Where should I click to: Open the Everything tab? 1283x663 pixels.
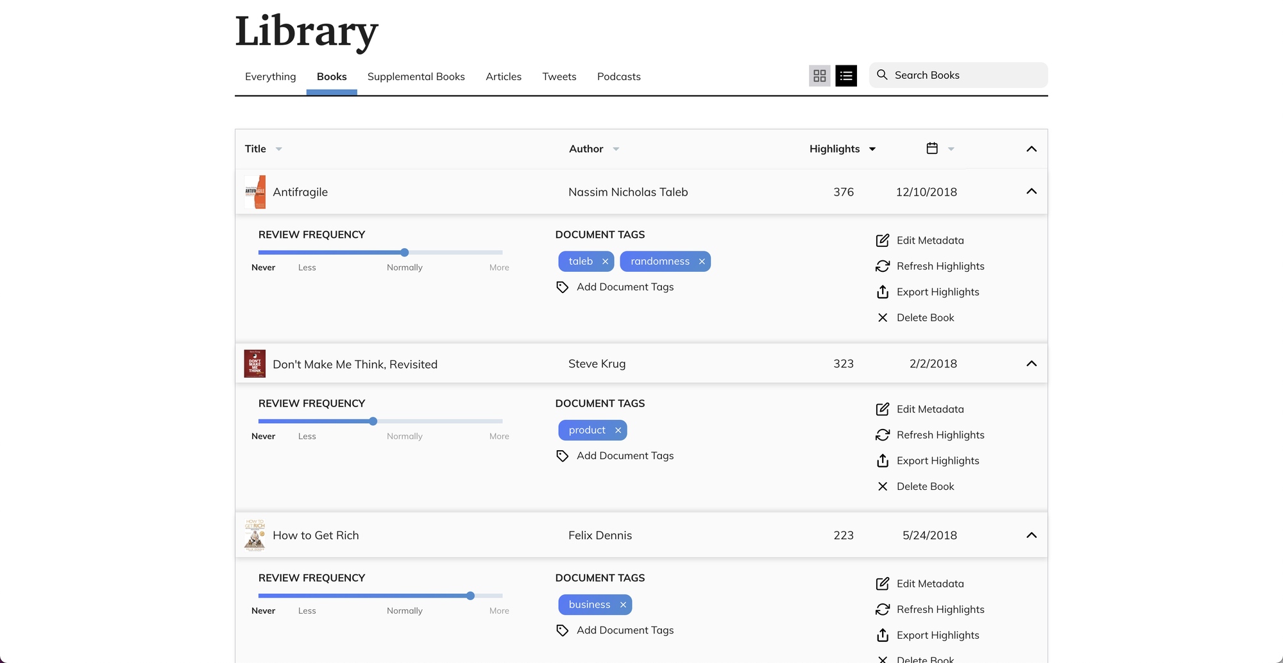point(271,76)
